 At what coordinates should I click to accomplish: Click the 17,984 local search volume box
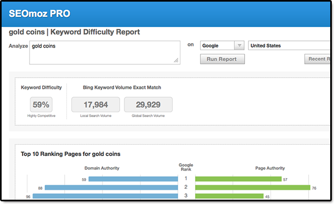click(96, 105)
